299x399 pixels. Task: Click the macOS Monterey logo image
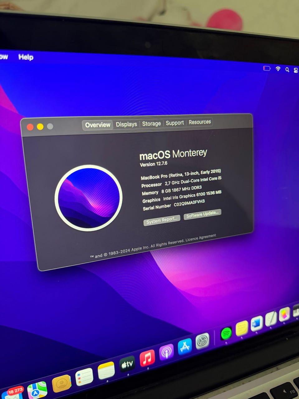pyautogui.click(x=88, y=198)
